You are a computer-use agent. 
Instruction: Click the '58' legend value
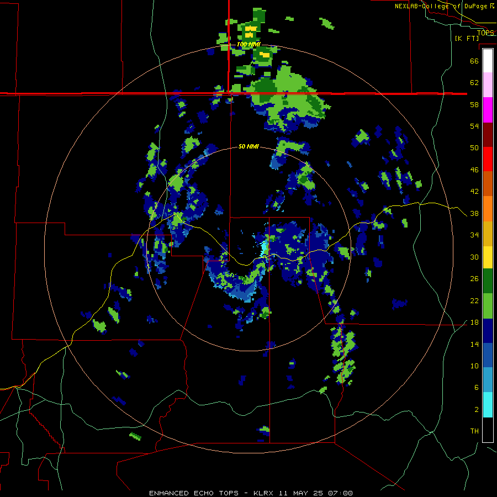click(x=474, y=104)
